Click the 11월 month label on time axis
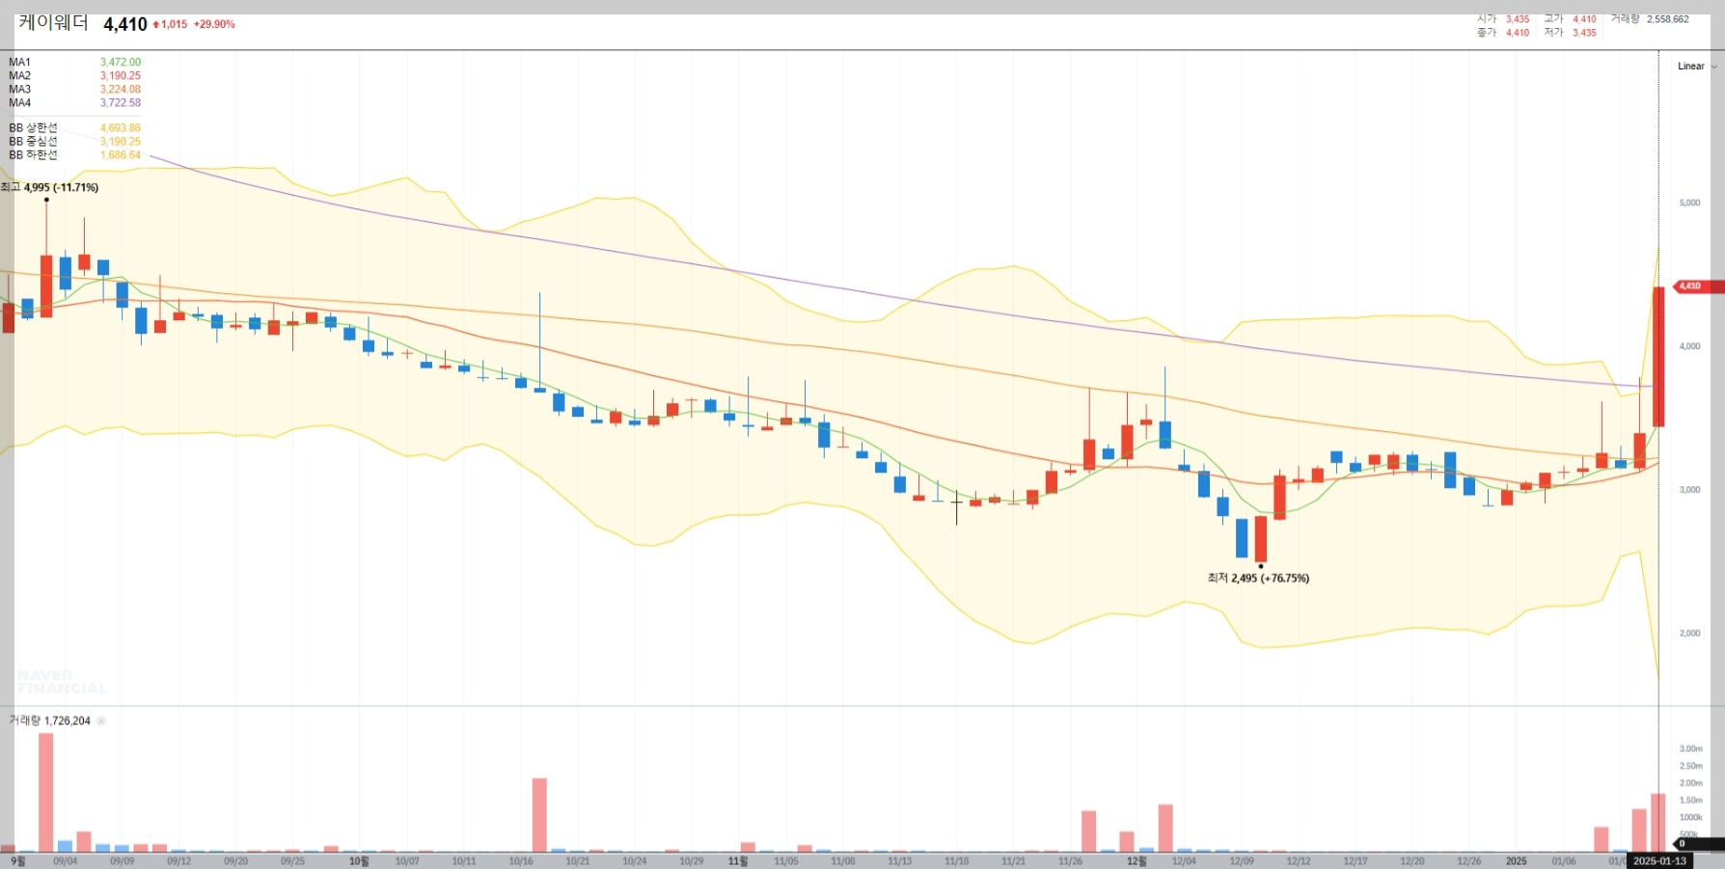 click(x=738, y=861)
